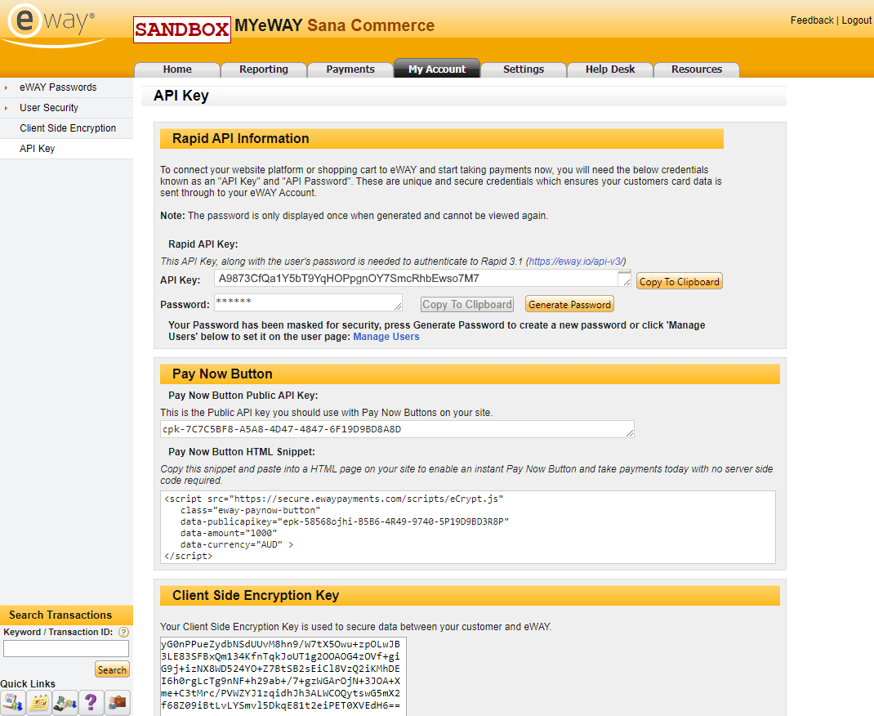Open the Resources tab
874x716 pixels.
(696, 69)
